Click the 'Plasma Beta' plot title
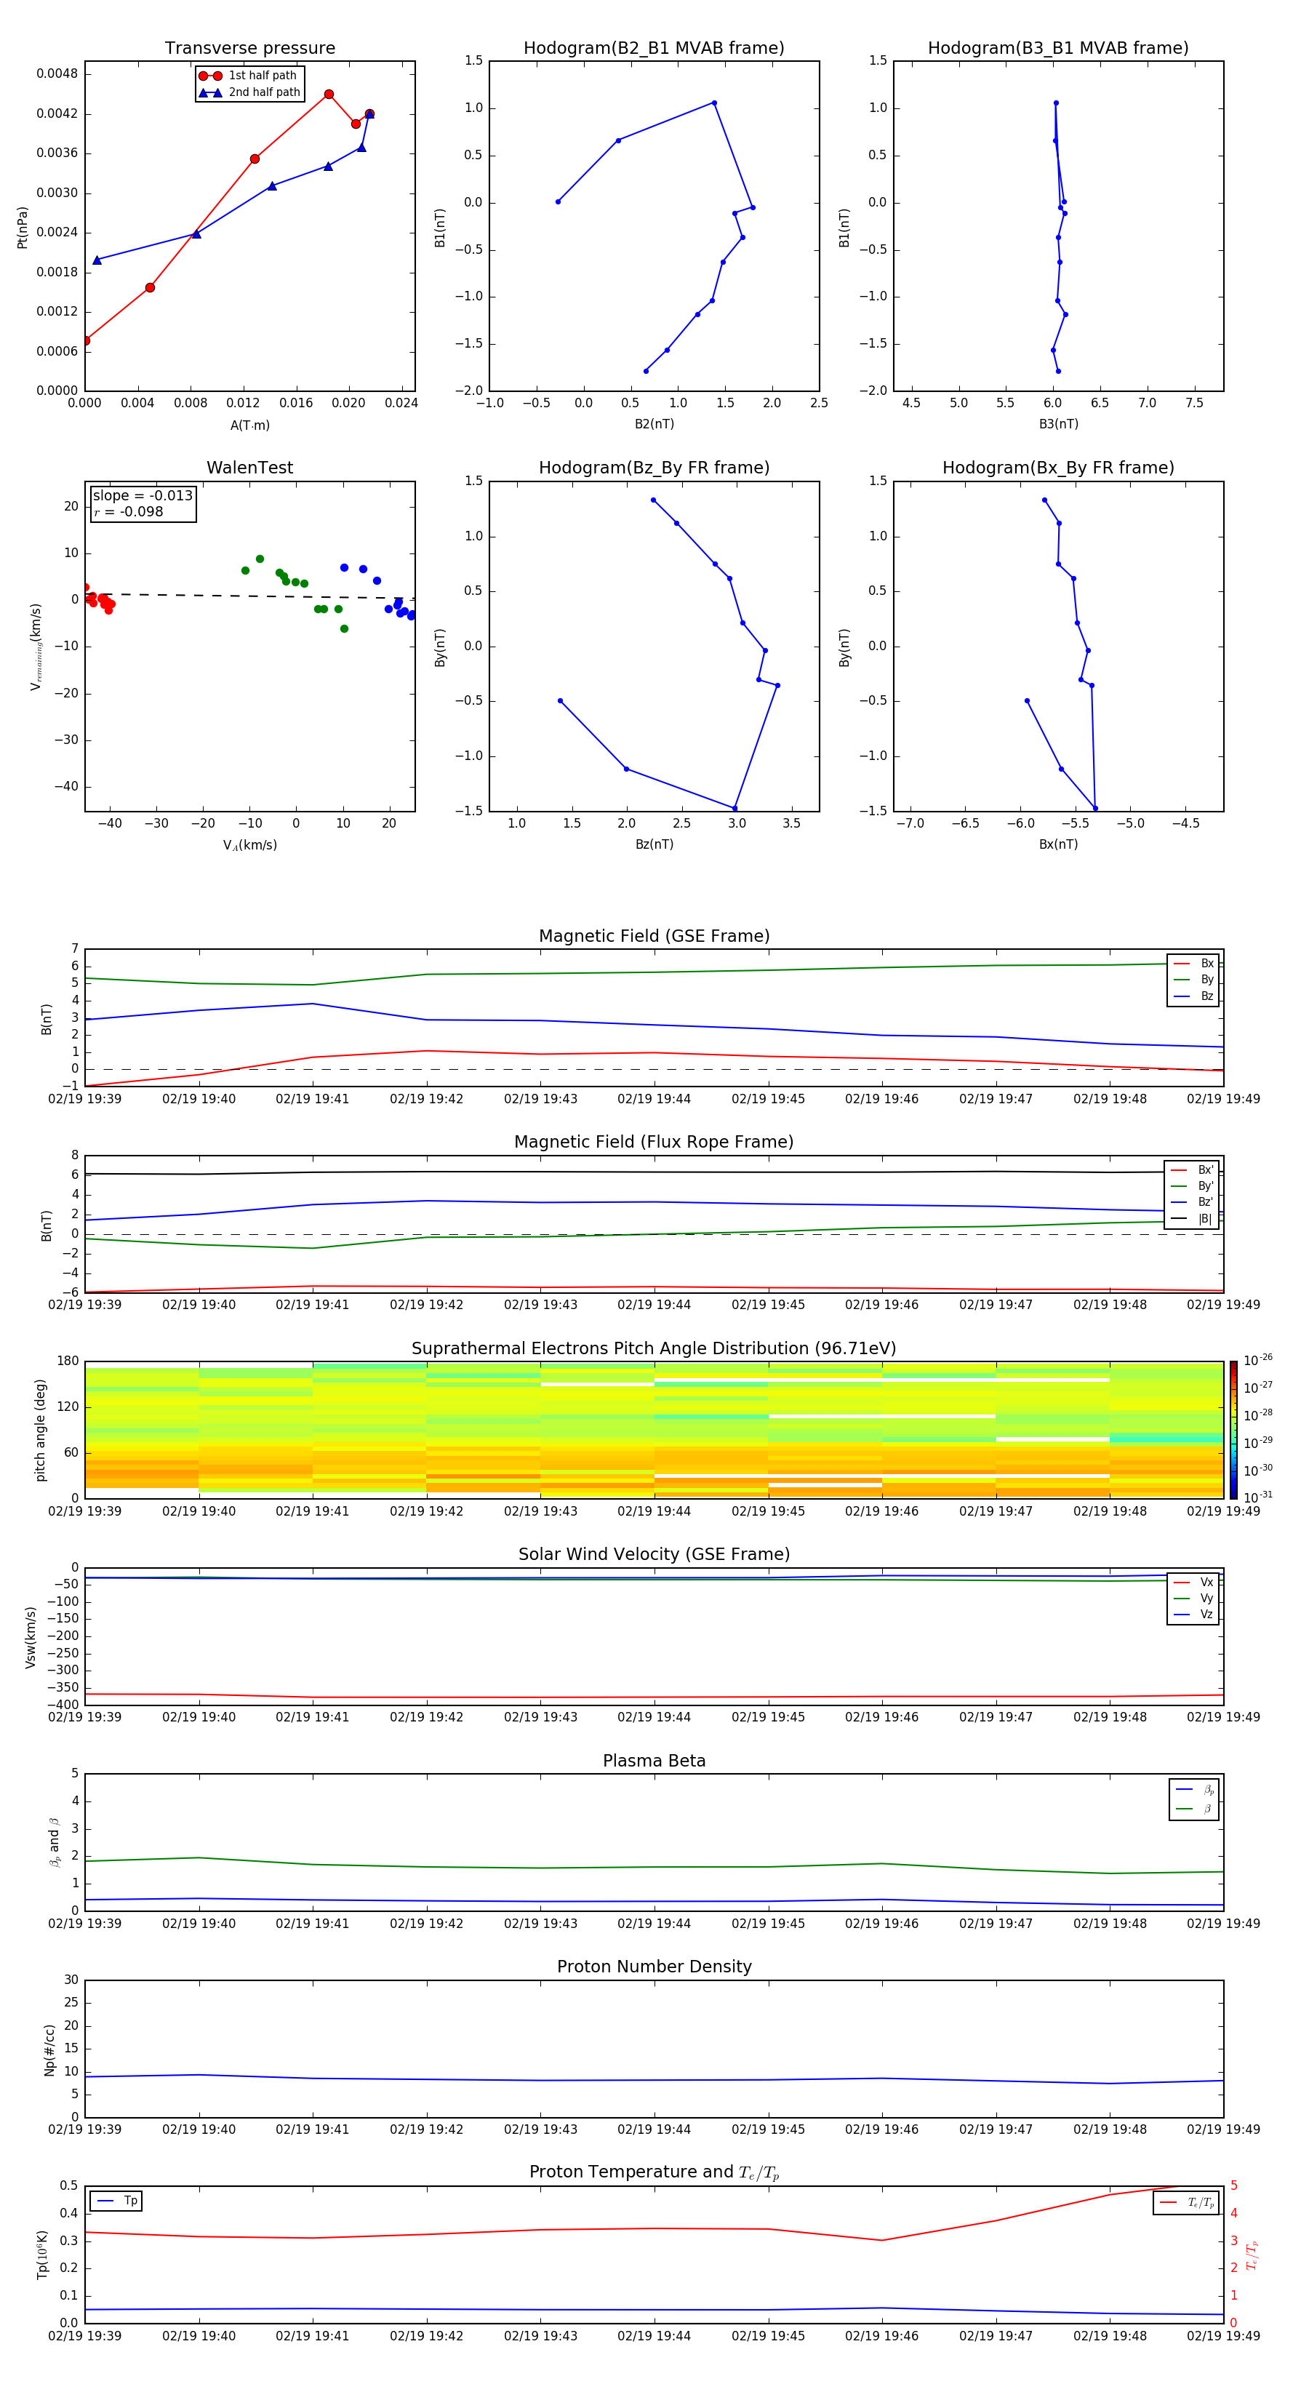 [x=654, y=1761]
